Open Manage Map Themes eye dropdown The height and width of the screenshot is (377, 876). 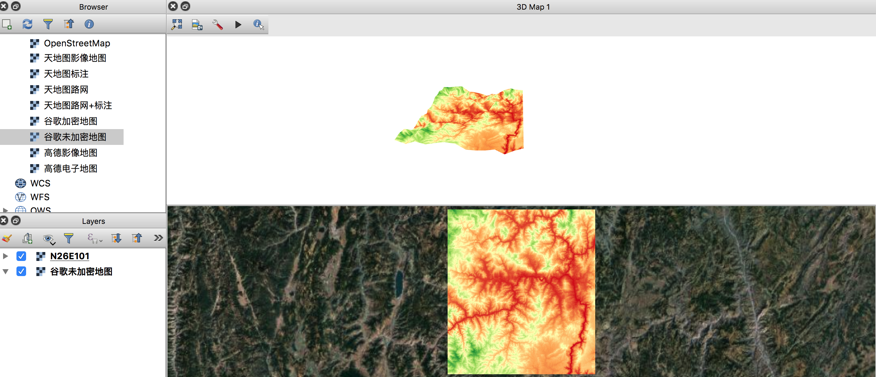[x=49, y=239]
